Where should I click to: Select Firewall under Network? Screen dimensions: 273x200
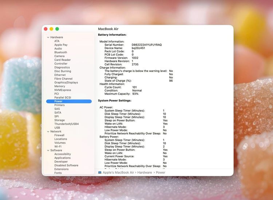pos(59,135)
